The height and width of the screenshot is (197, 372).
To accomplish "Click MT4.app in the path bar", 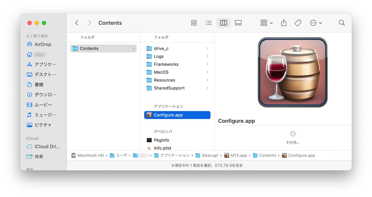I will pos(236,156).
